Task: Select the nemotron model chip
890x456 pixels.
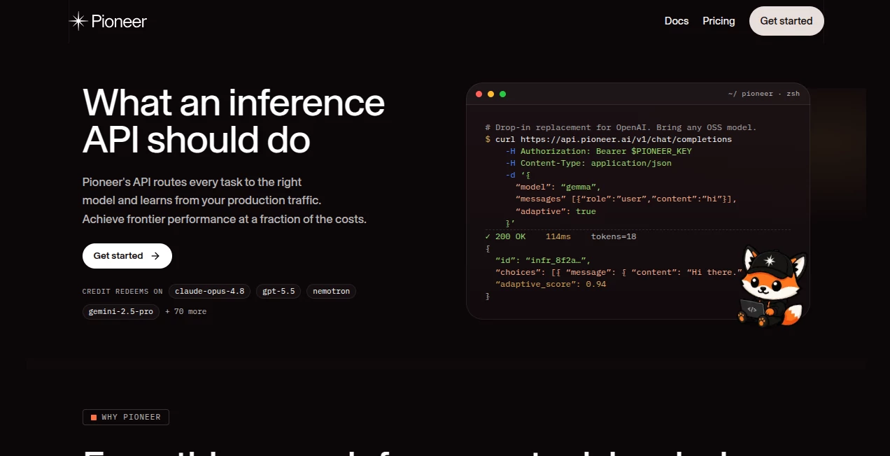Action: click(x=331, y=291)
